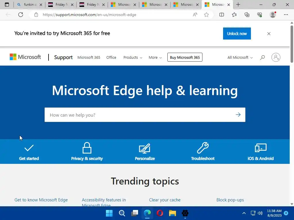Add this page to favorites with the star

[206, 15]
